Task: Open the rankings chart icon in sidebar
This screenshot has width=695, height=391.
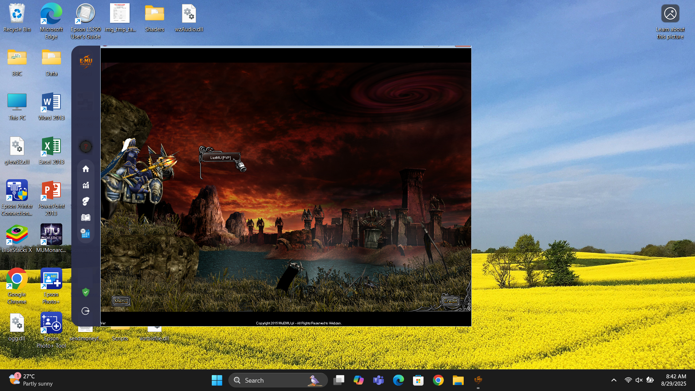Action: (x=86, y=185)
